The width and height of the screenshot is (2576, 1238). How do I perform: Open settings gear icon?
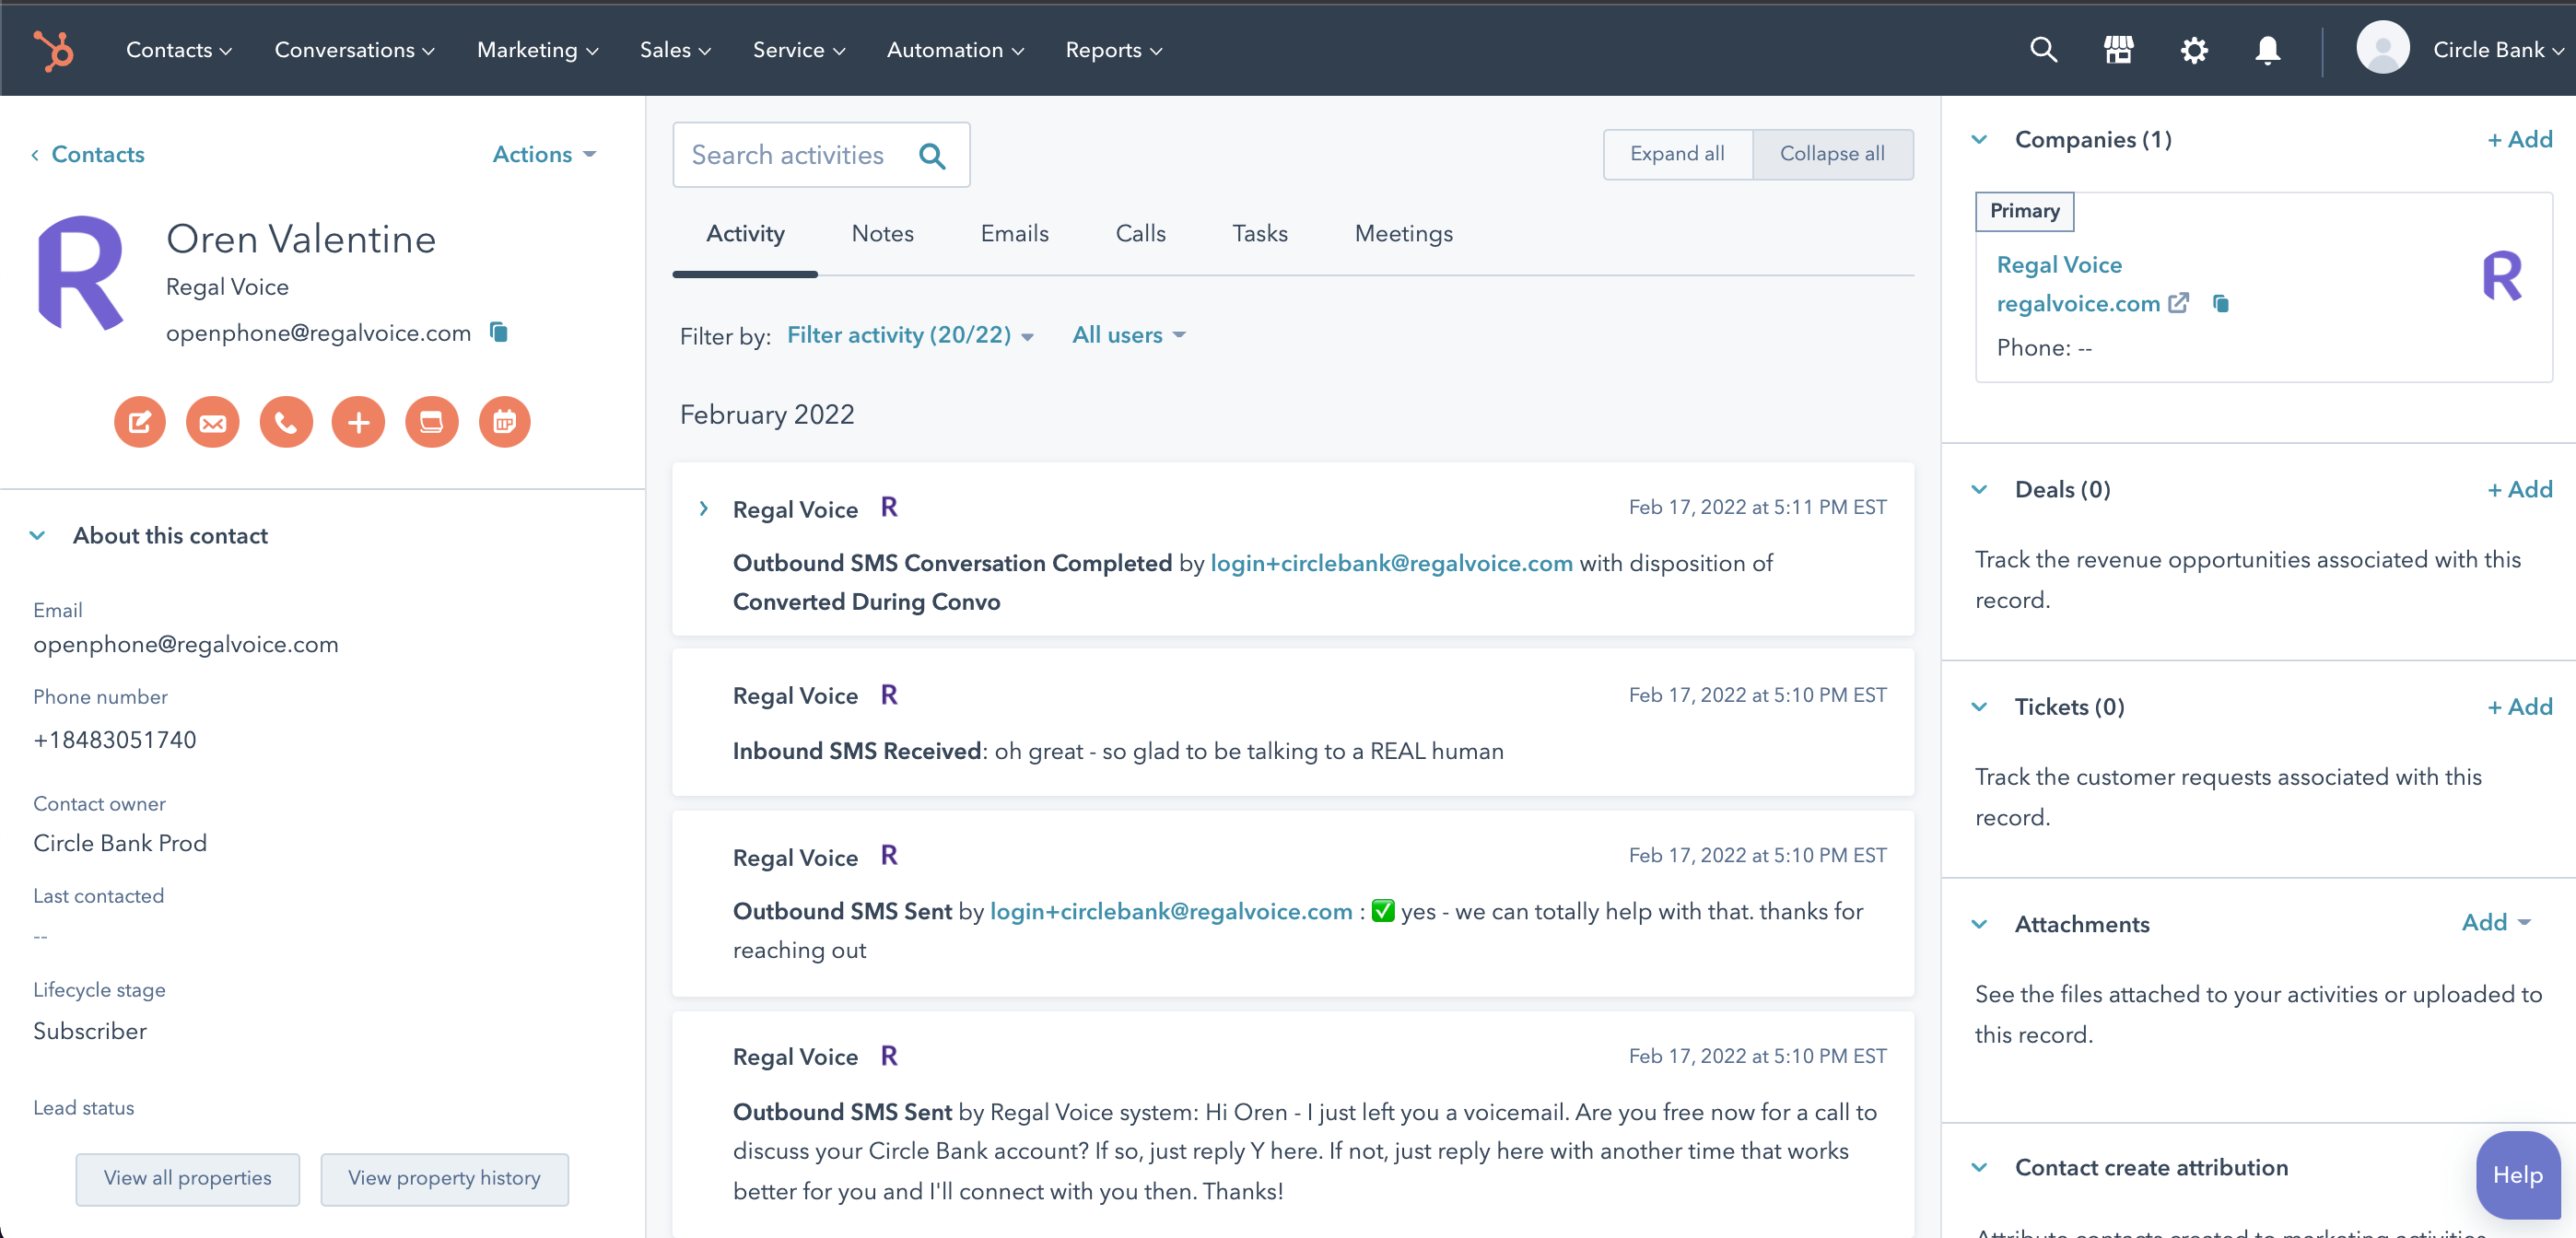[2193, 50]
